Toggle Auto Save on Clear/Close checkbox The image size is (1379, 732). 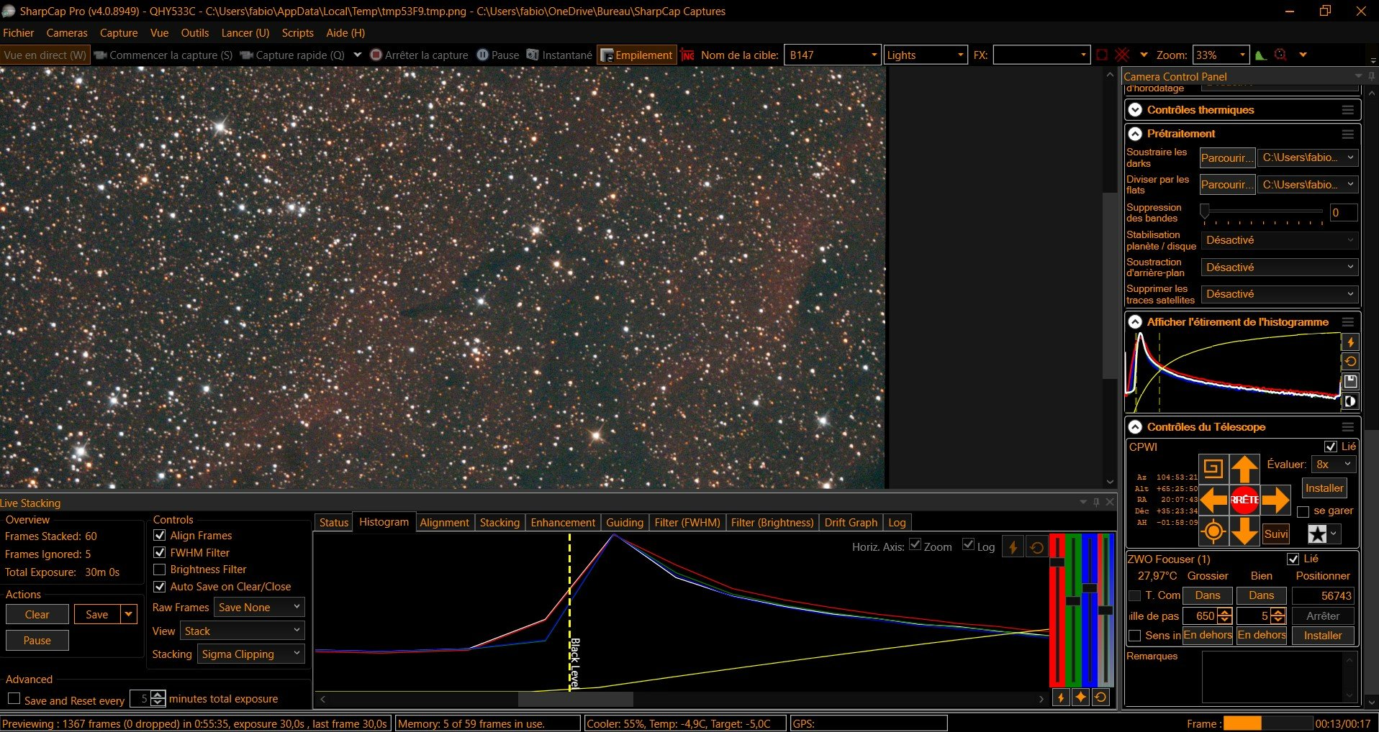pyautogui.click(x=160, y=587)
